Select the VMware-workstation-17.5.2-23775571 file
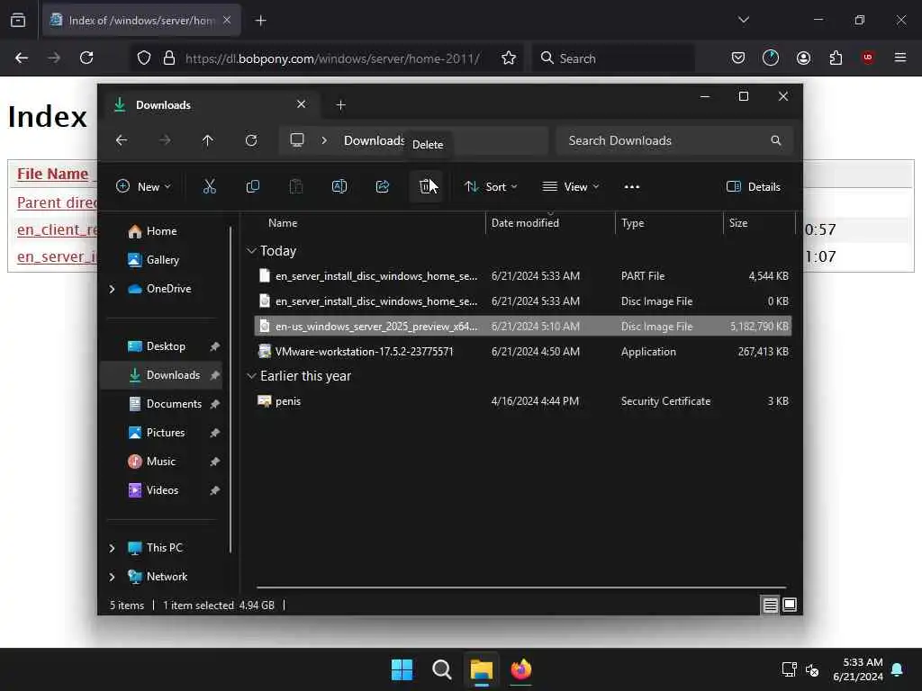 [523, 352]
